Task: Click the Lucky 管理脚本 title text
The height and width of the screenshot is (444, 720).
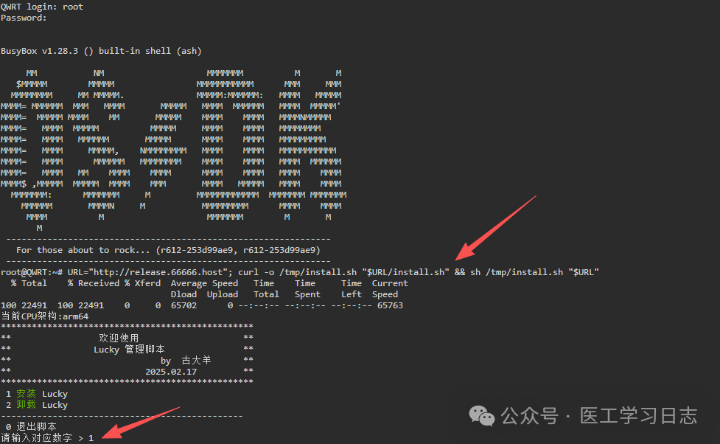Action: click(x=129, y=350)
